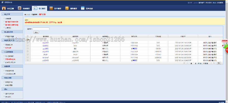The height and width of the screenshot is (103, 228).
Task: Click the member card icon in navigation
Action: click(35, 8)
